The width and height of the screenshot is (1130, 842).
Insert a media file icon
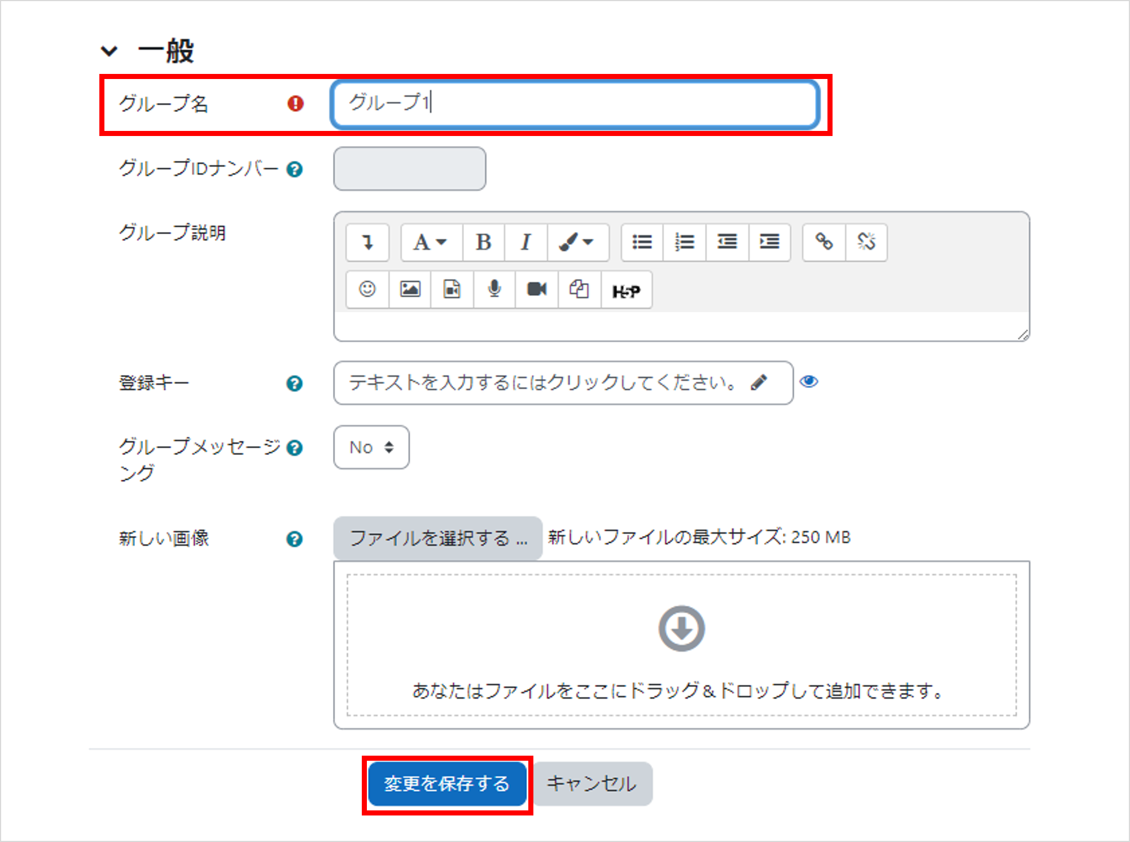tap(452, 290)
